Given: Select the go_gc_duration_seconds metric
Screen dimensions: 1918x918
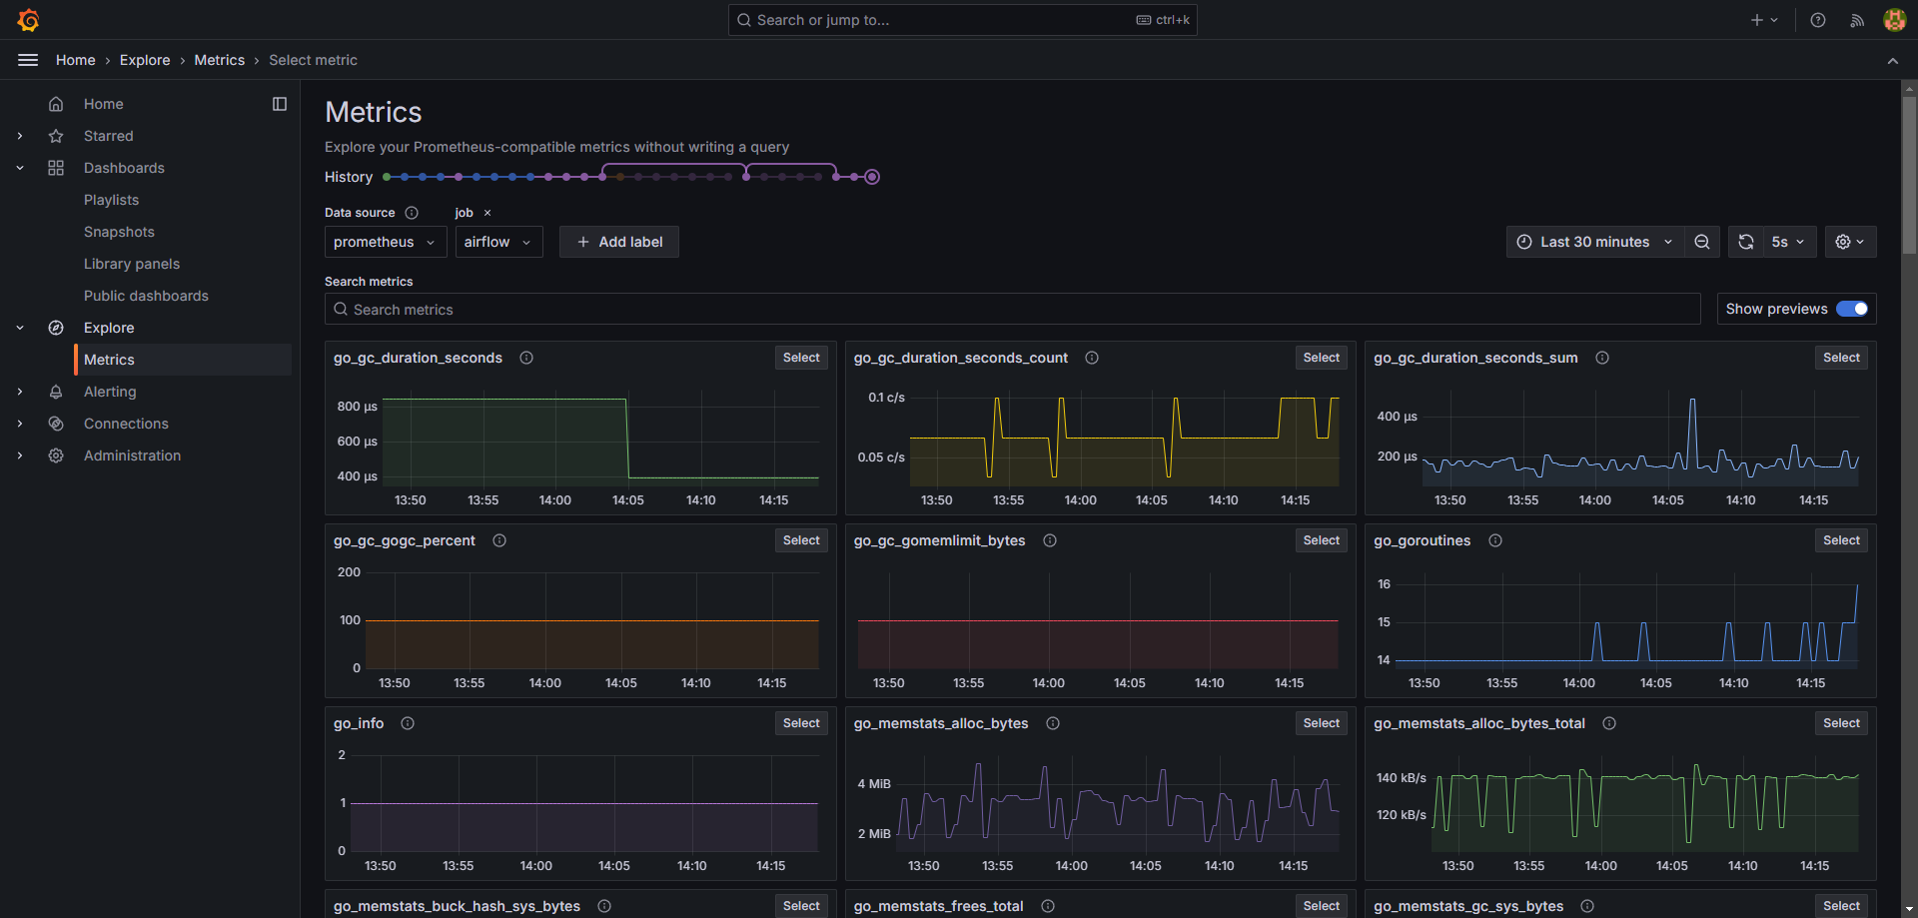Looking at the screenshot, I should (801, 358).
